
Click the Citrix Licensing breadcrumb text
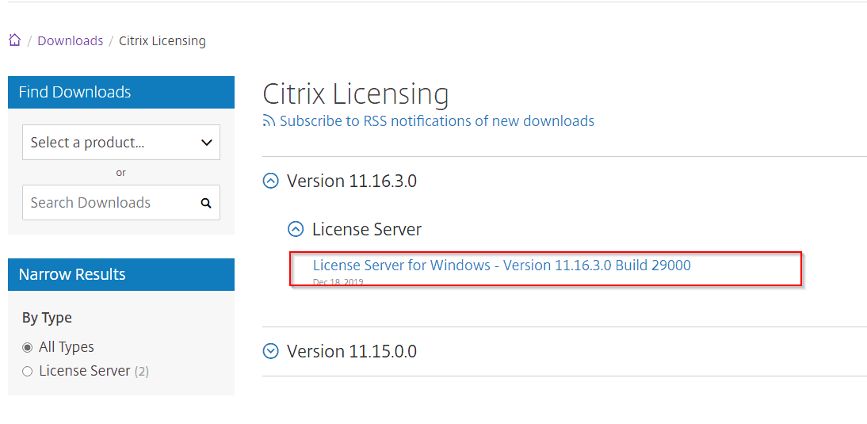[x=162, y=41]
